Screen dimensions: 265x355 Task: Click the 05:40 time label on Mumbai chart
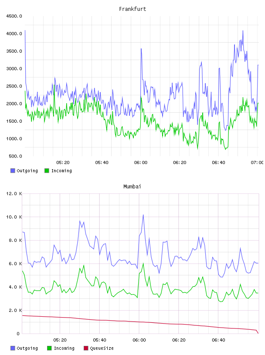(99, 340)
